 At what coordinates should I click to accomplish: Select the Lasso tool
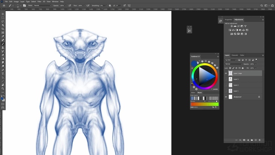point(3,21)
